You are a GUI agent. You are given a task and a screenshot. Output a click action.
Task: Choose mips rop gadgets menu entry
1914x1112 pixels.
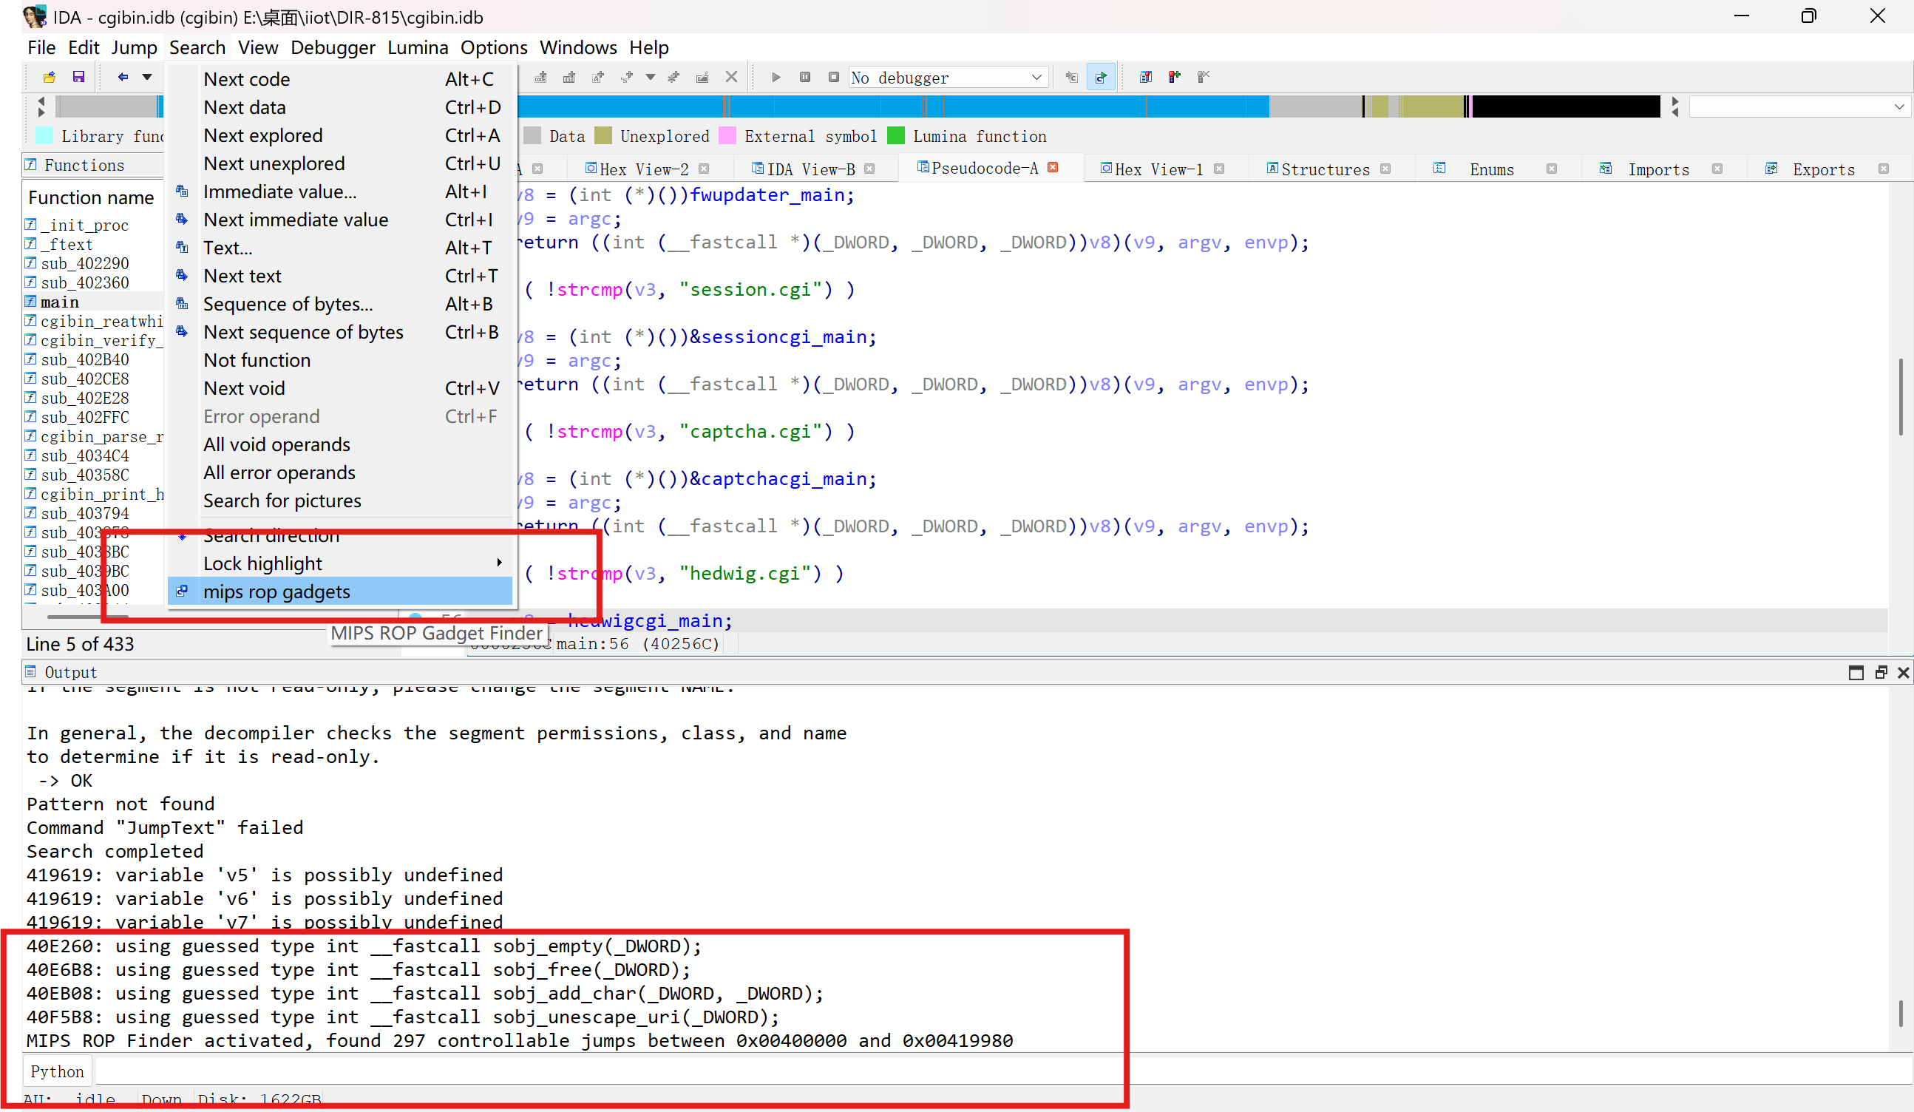coord(340,591)
